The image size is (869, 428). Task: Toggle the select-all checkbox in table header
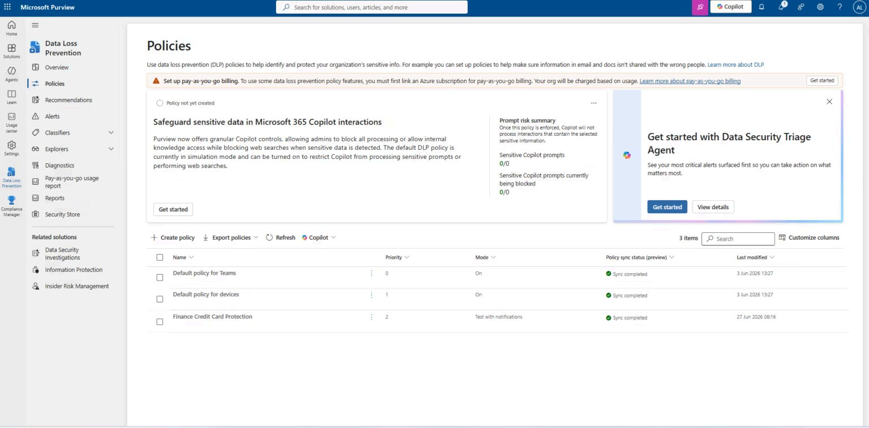[160, 257]
